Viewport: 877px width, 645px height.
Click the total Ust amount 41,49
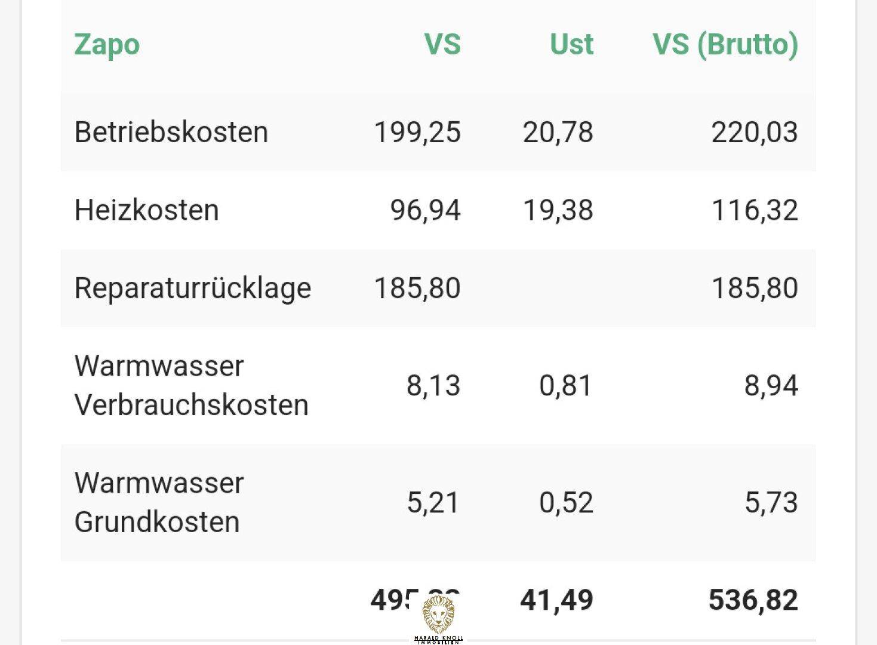[556, 600]
